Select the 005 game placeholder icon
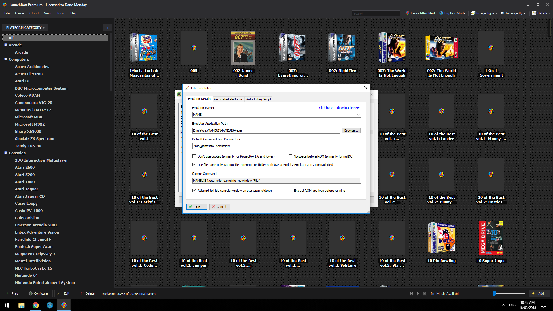This screenshot has width=553, height=311. tap(194, 48)
